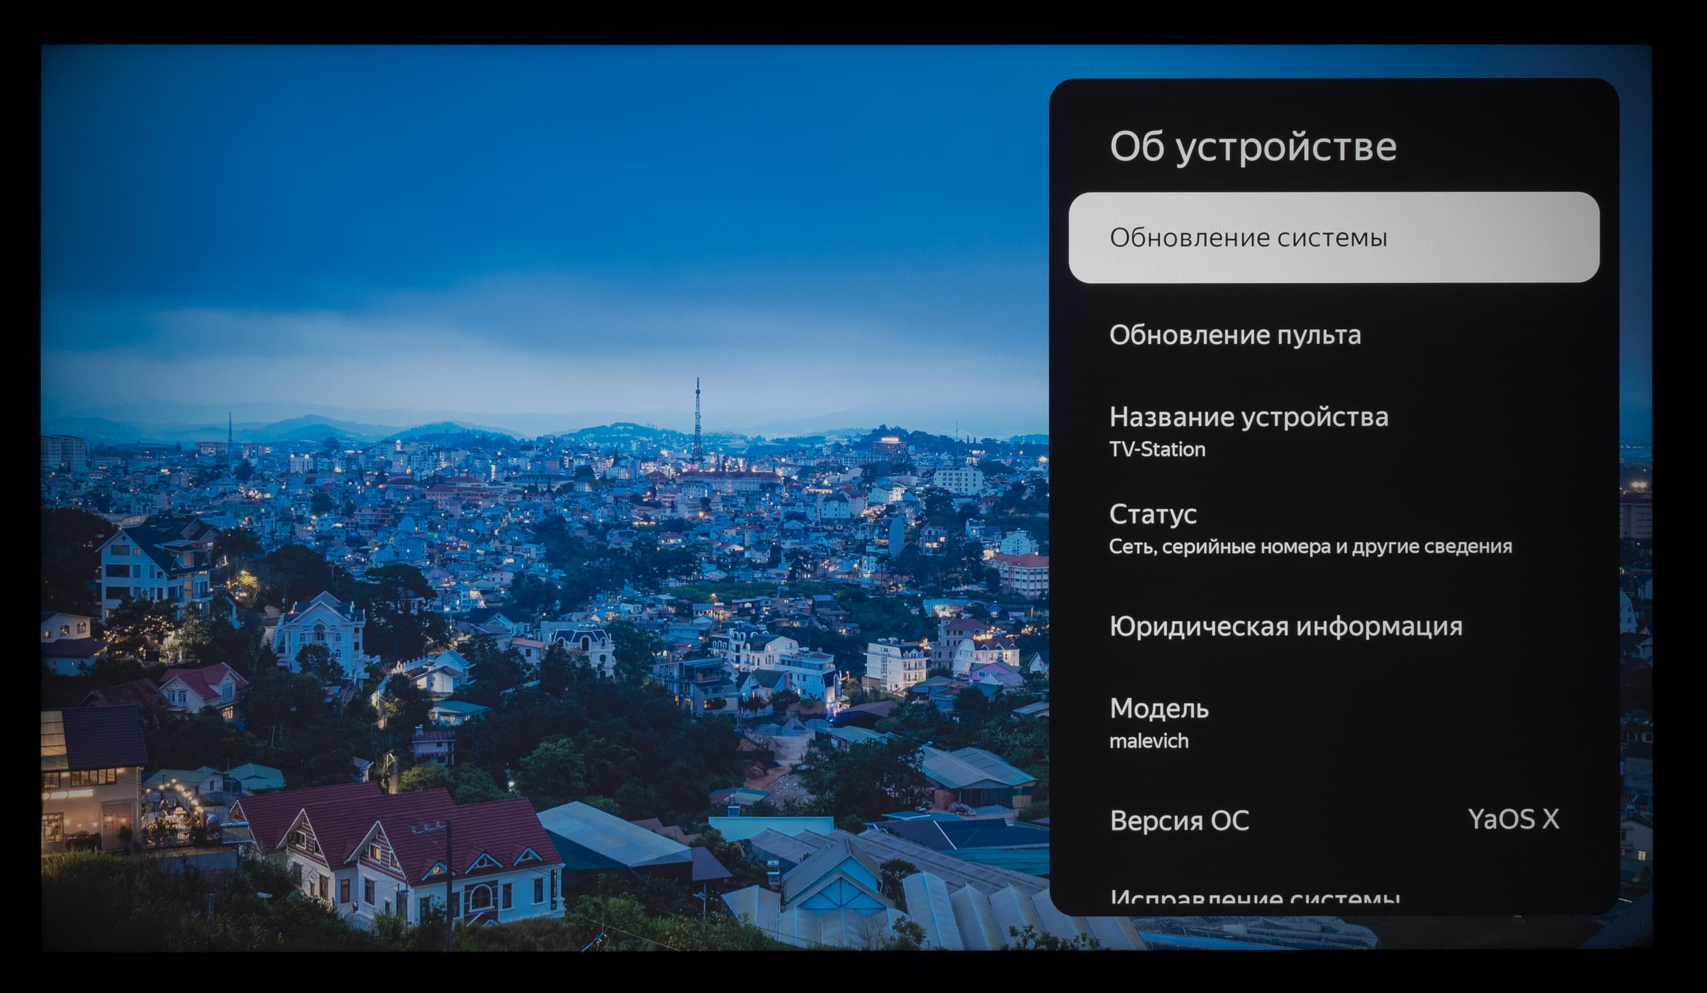Open Обновление пульта remote update
Image resolution: width=1707 pixels, height=993 pixels.
click(1235, 335)
